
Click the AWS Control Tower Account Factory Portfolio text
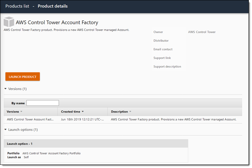(51, 153)
